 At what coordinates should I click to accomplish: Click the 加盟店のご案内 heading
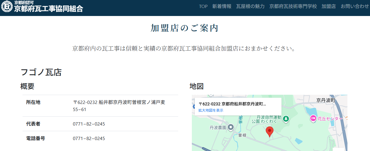pos(185,28)
